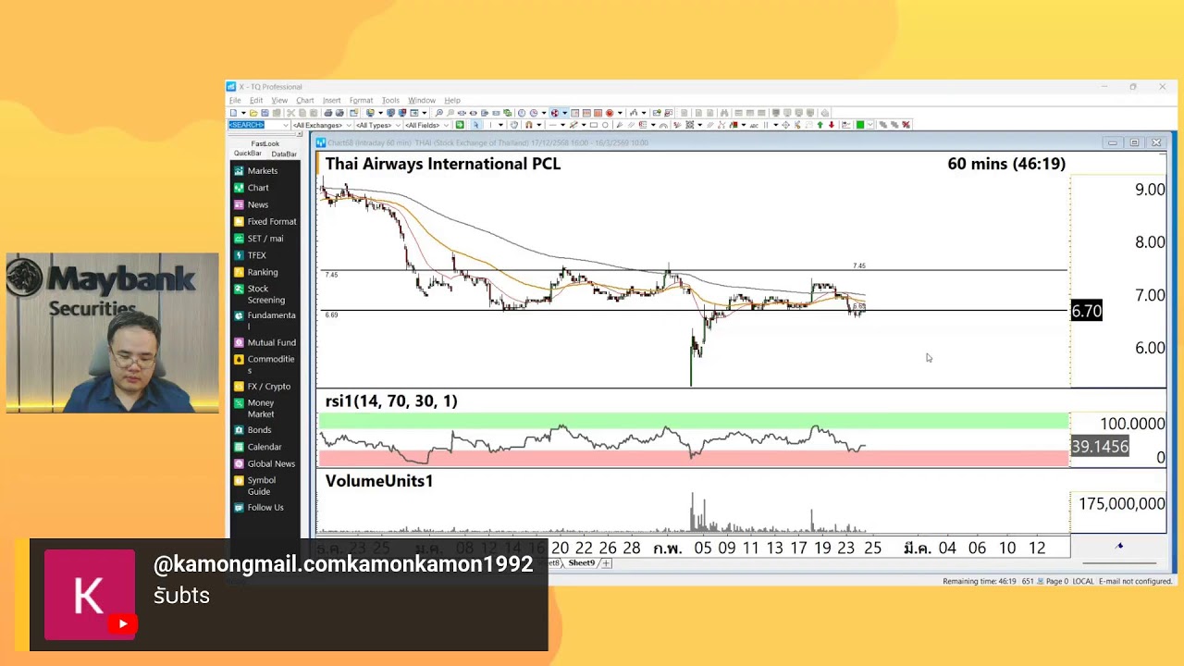Click the 6.70 price label on the axis

pos(1086,311)
